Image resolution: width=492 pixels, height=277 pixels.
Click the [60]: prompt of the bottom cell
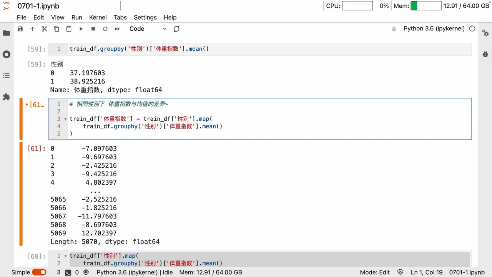point(37,256)
